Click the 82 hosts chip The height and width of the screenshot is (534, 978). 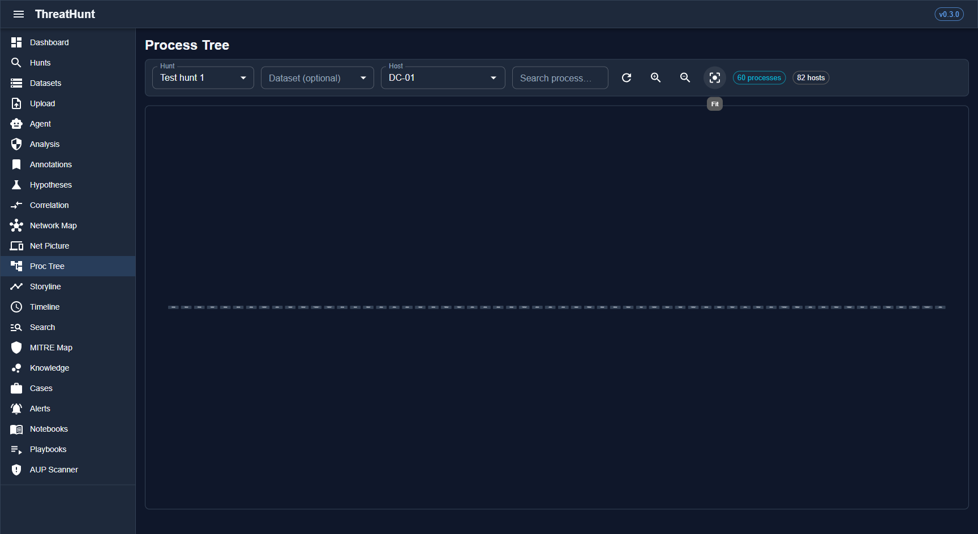(811, 78)
